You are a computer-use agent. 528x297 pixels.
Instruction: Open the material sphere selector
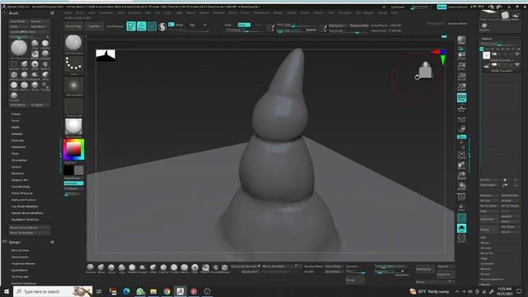click(x=73, y=127)
